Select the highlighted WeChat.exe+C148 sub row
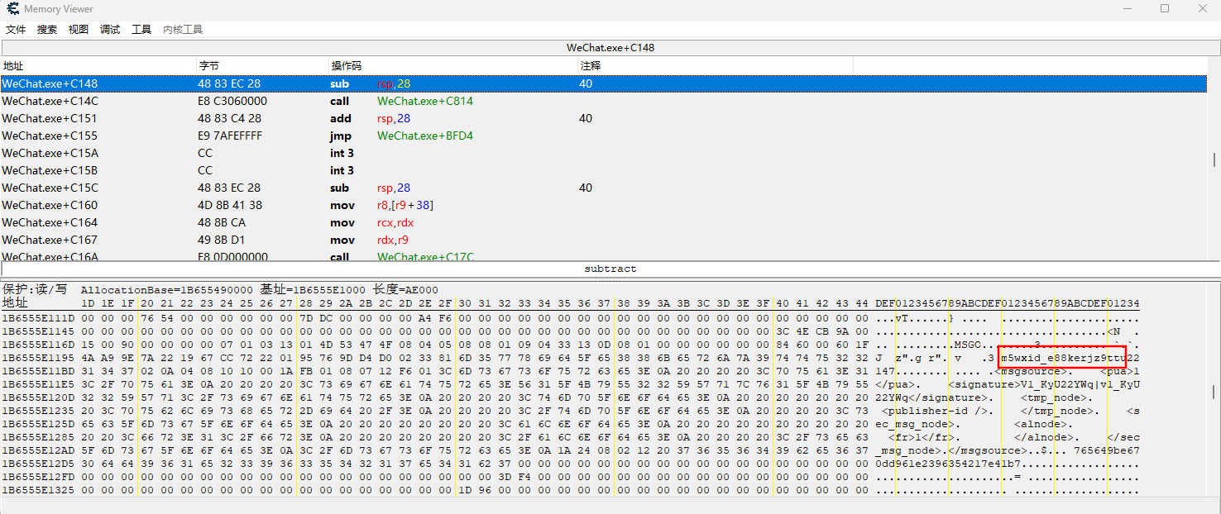 604,83
